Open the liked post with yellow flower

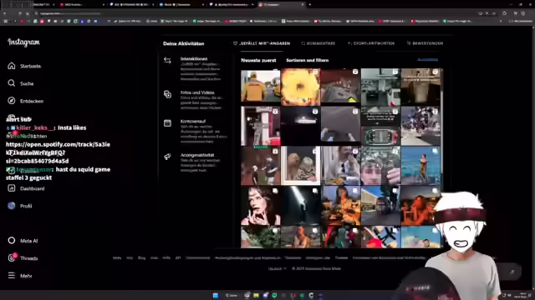click(x=300, y=87)
